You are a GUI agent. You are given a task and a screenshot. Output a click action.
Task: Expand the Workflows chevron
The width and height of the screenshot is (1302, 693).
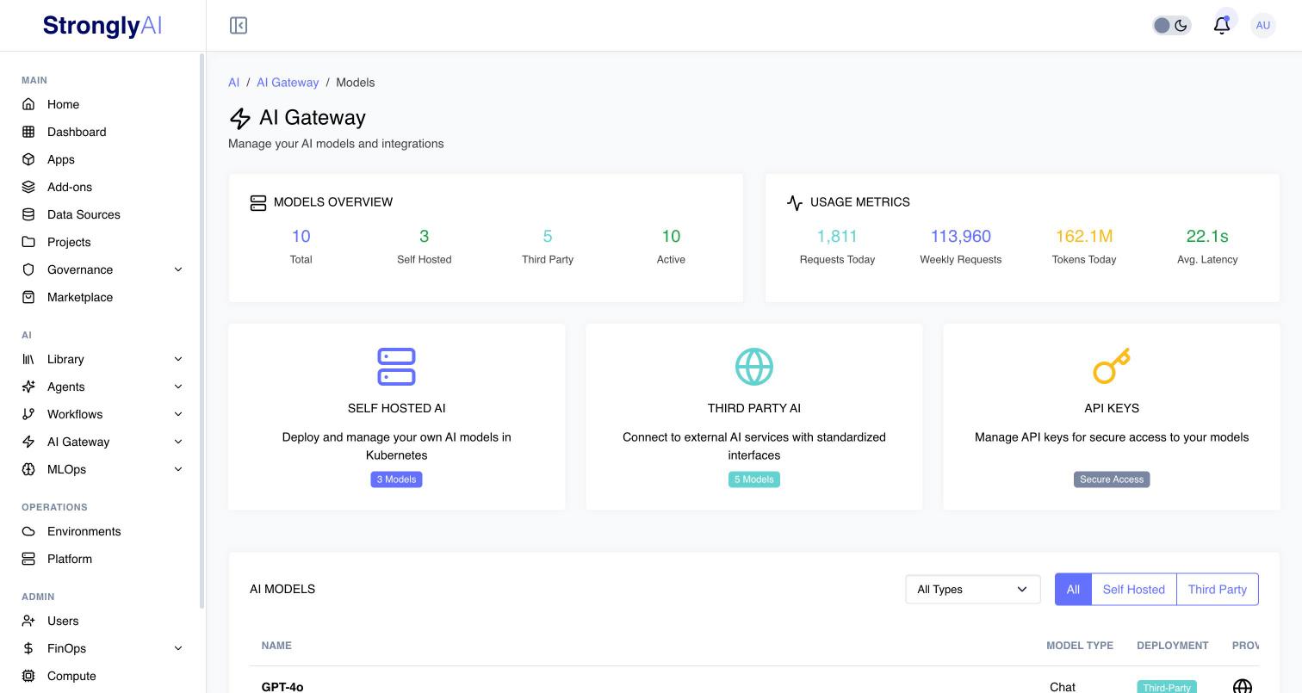coord(178,414)
